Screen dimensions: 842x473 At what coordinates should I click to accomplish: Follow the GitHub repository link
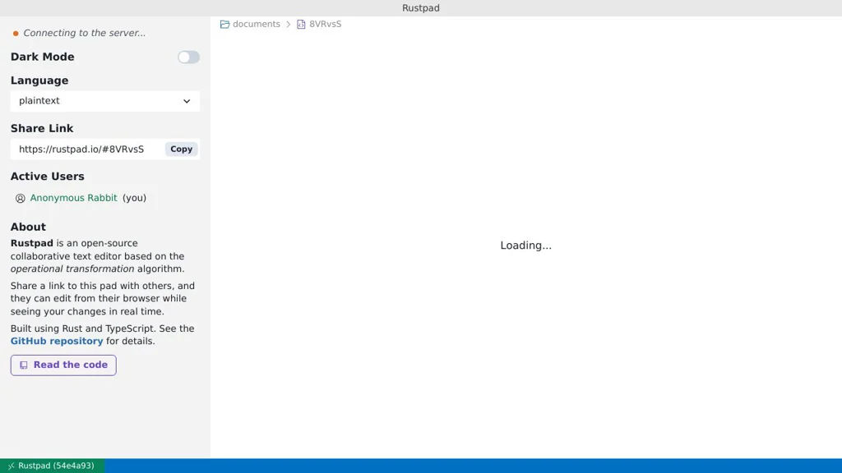57,341
